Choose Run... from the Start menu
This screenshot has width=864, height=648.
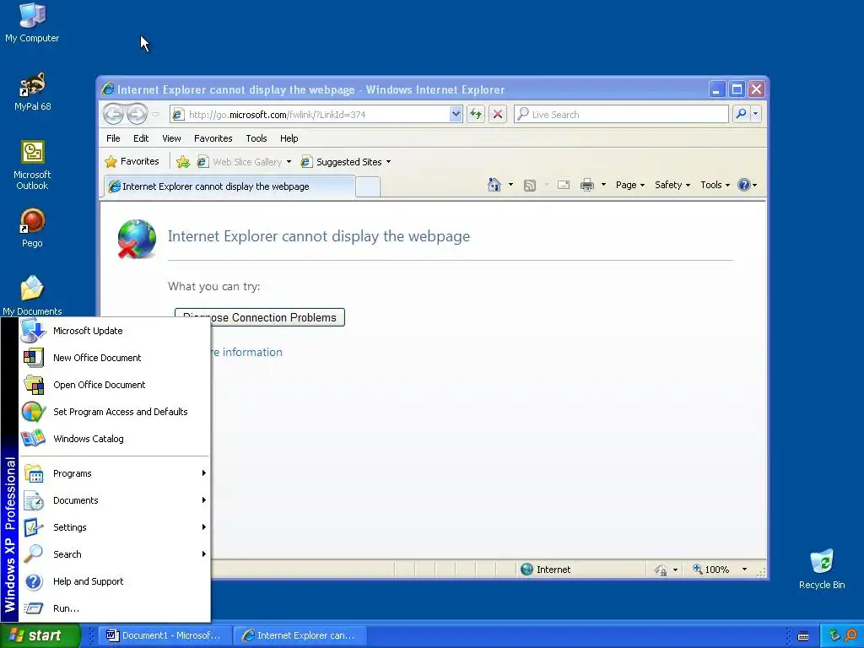(115, 608)
